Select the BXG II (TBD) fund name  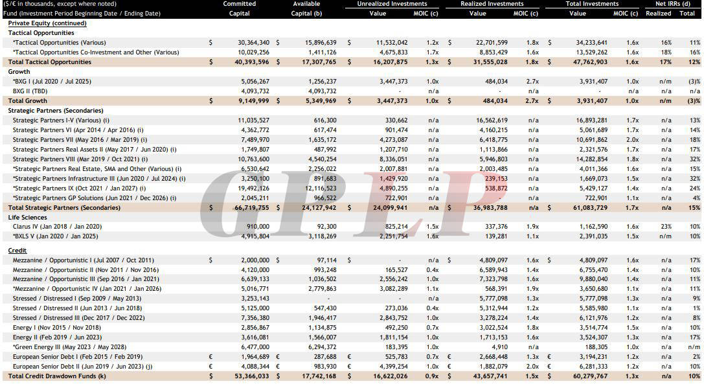pos(30,91)
